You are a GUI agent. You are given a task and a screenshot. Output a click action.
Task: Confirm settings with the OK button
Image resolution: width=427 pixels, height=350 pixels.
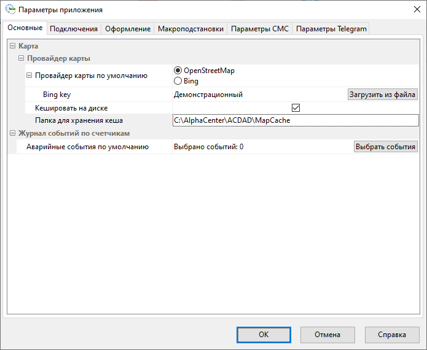264,335
